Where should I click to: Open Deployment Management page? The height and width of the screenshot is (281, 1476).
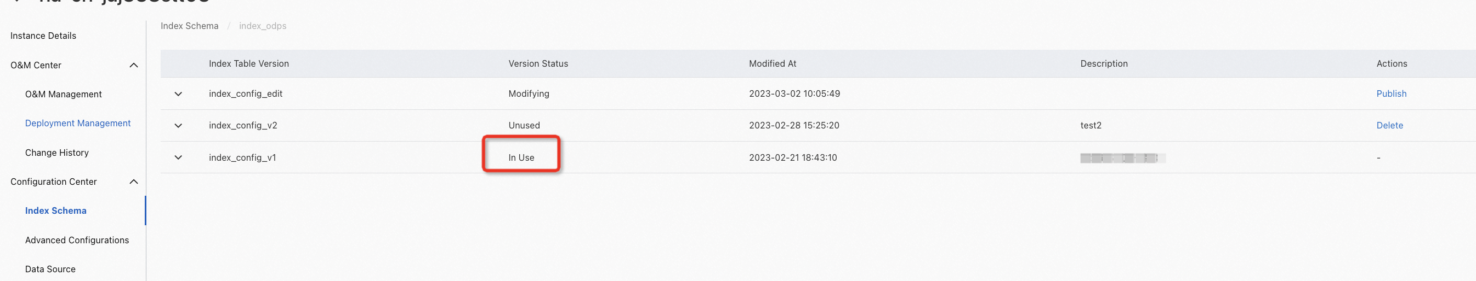point(77,124)
